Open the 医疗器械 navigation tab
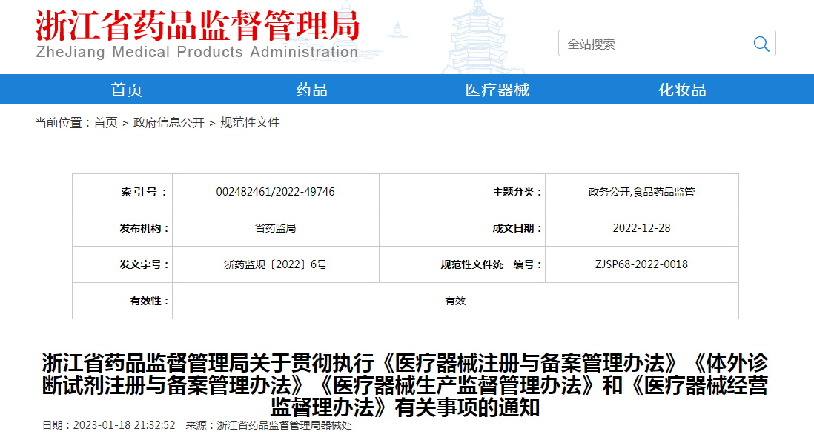This screenshot has height=443, width=814. coord(497,90)
